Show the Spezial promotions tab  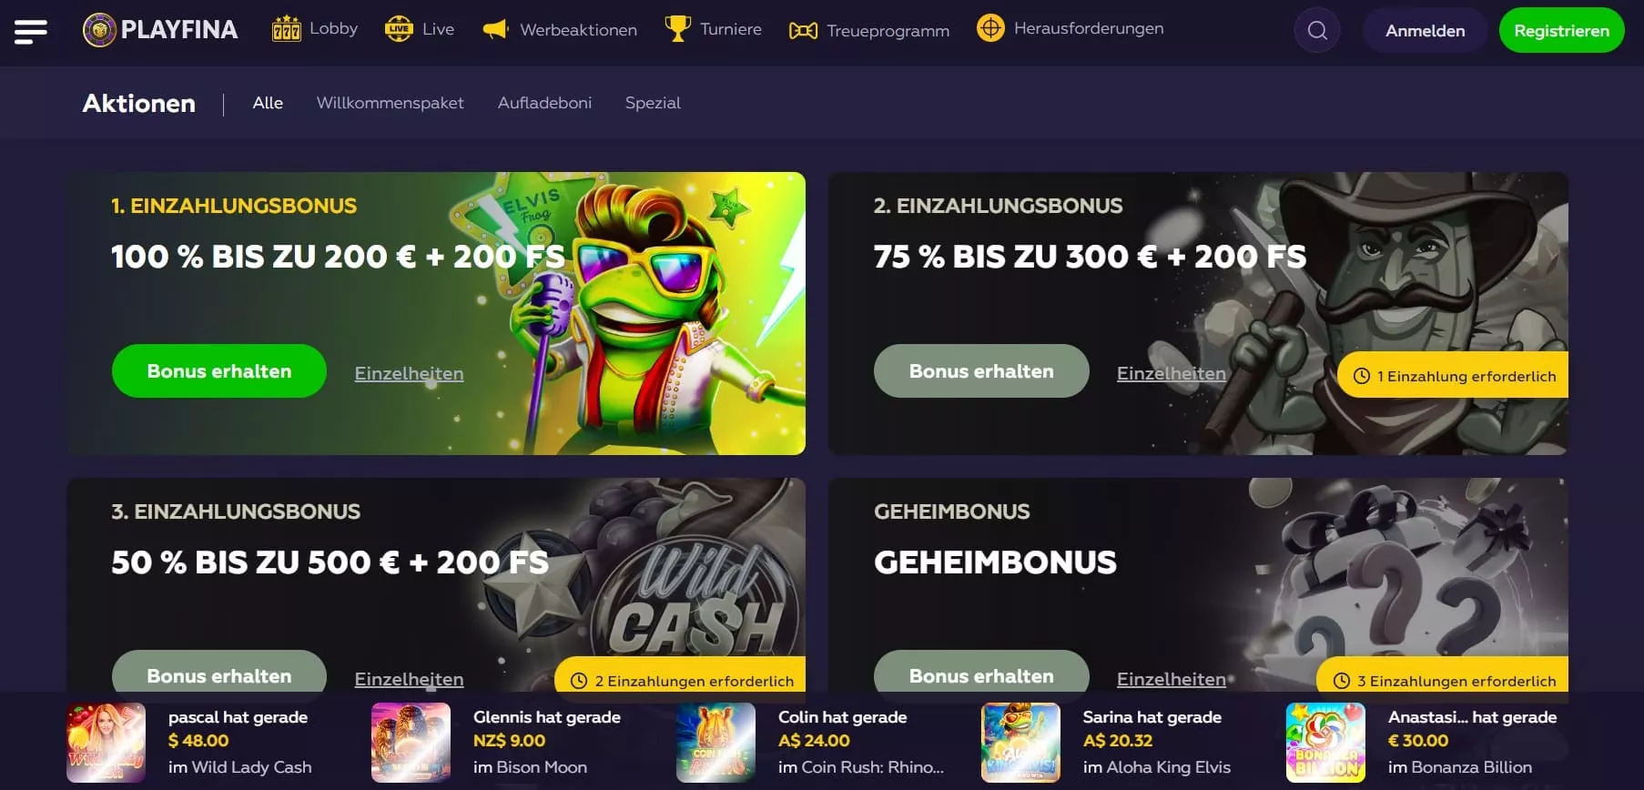653,103
